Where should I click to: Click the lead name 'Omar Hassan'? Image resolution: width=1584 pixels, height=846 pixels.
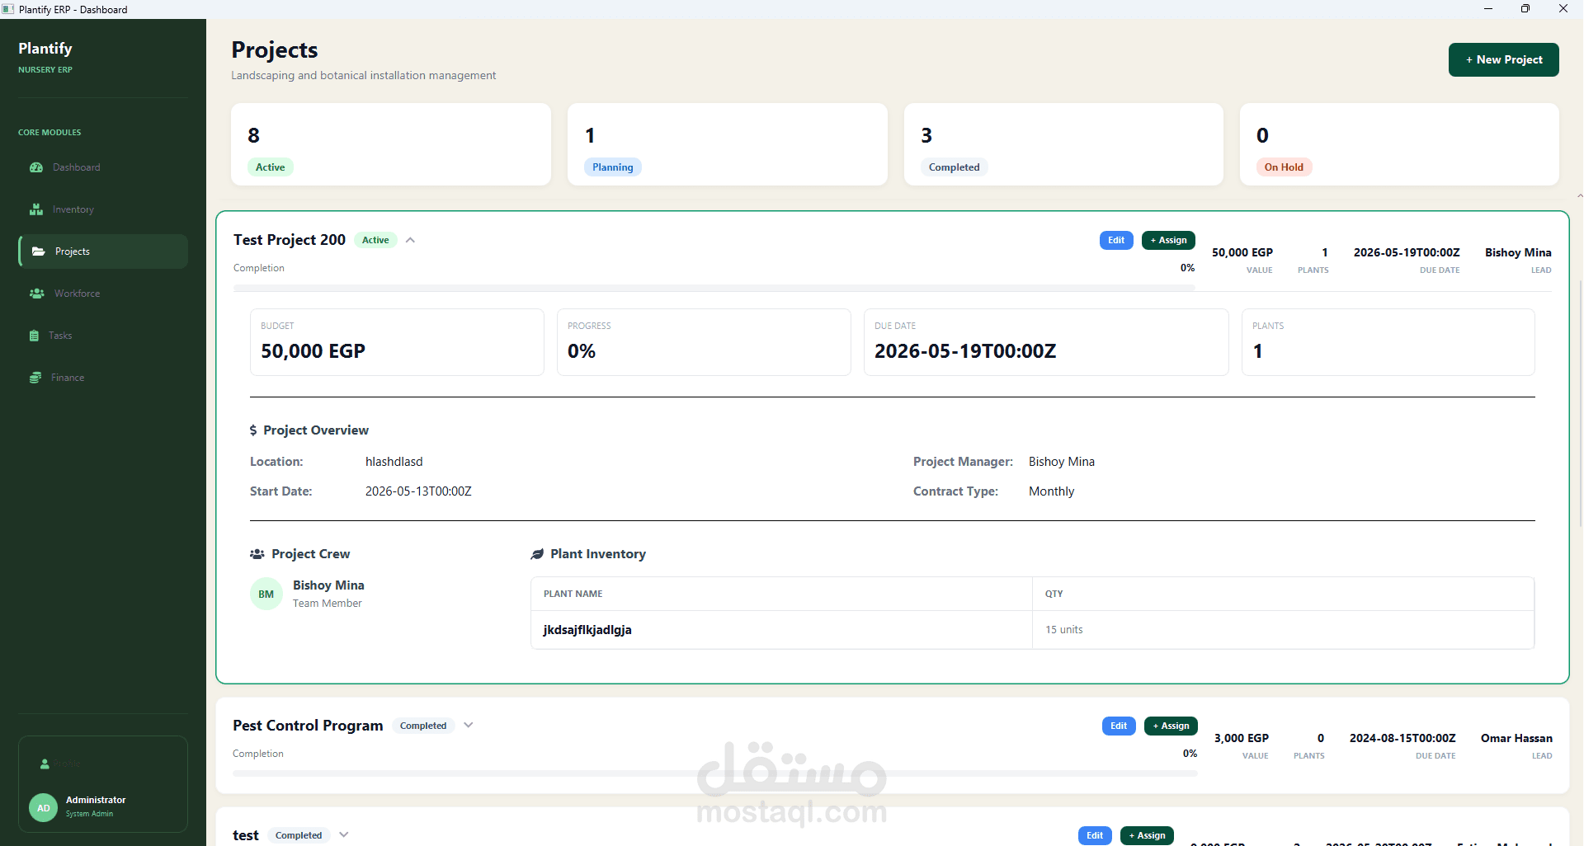point(1516,738)
